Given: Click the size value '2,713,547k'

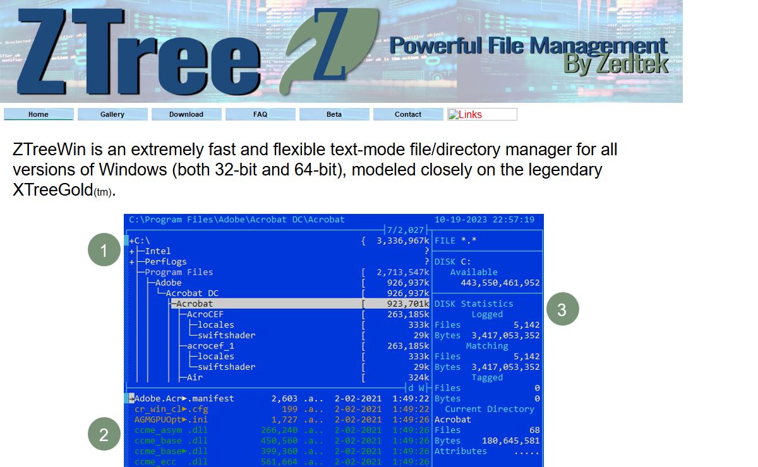Looking at the screenshot, I should point(403,272).
